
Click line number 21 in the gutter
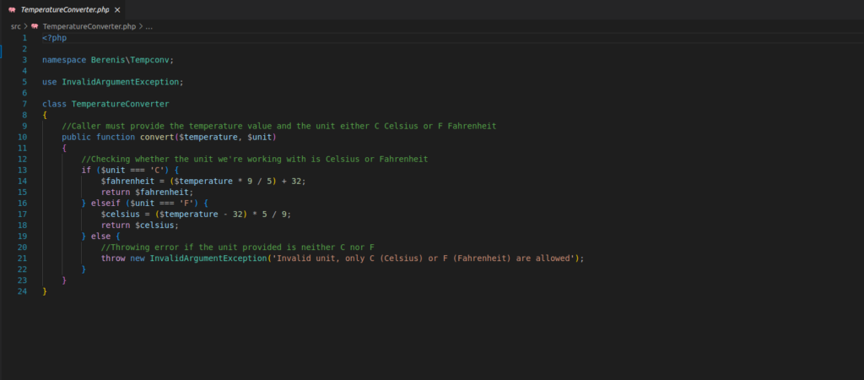pos(23,258)
